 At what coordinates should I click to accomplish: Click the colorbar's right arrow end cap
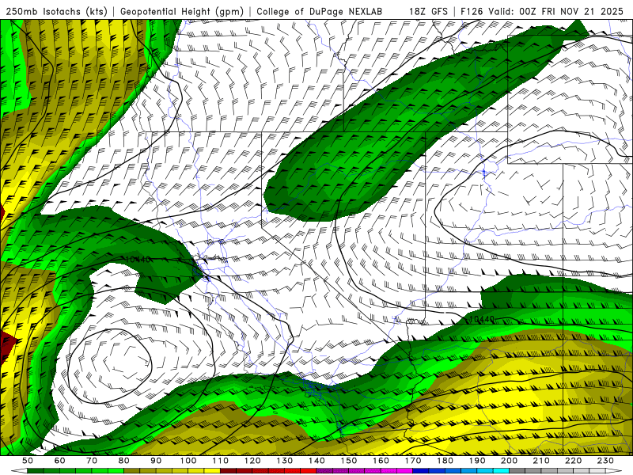point(614,471)
